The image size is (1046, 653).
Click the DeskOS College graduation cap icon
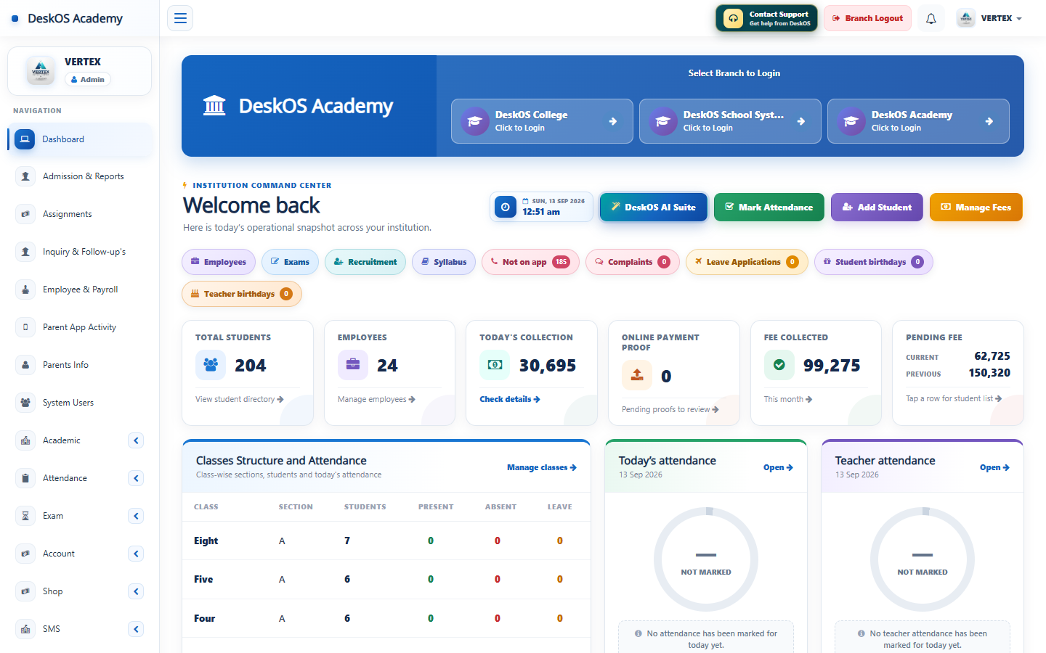click(x=475, y=121)
